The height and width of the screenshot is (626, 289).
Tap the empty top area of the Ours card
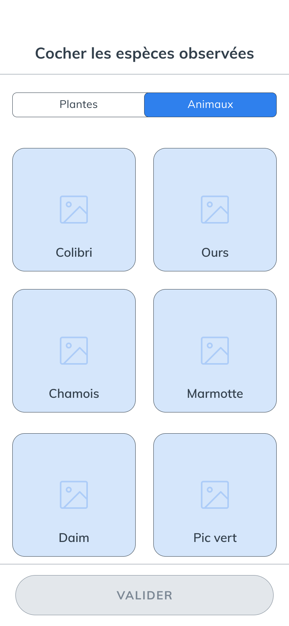pyautogui.click(x=215, y=170)
